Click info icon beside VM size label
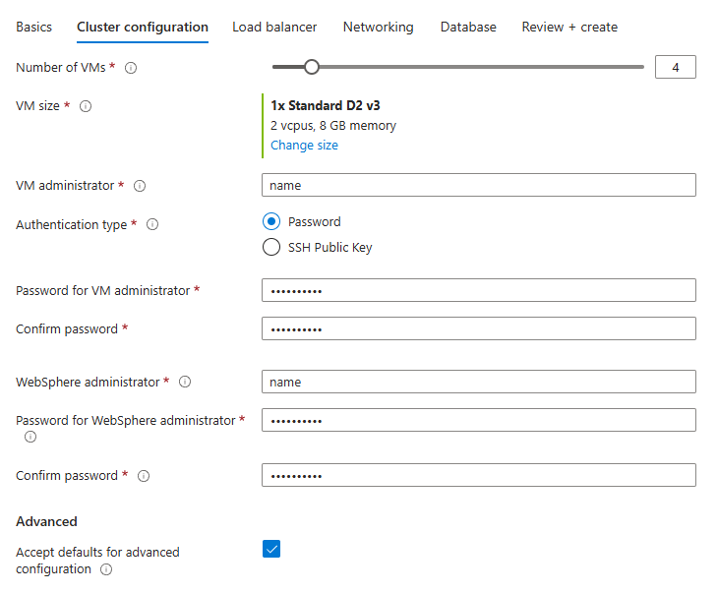This screenshot has width=717, height=593. pyautogui.click(x=86, y=106)
